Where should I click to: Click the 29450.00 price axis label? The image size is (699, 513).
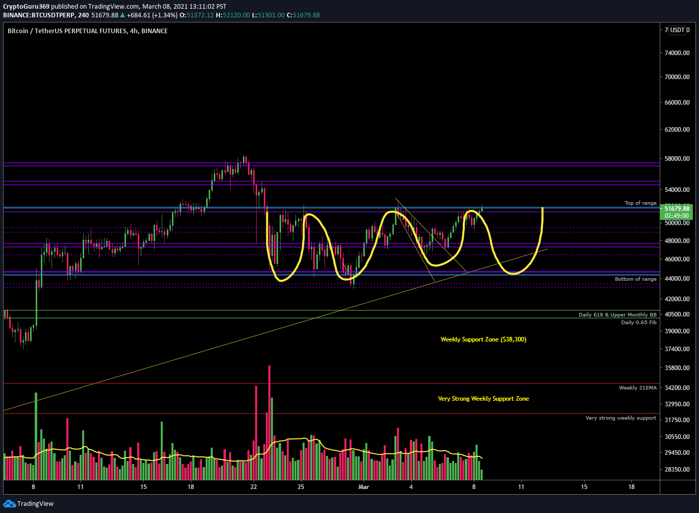[x=677, y=453]
